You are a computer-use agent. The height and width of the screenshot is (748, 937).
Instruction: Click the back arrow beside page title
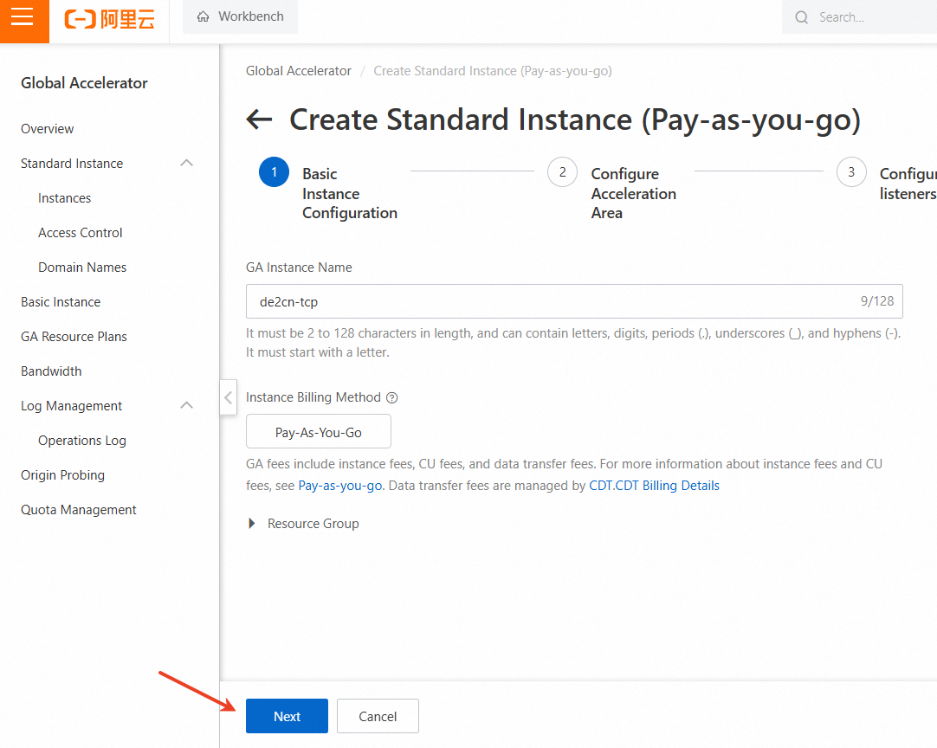(259, 119)
